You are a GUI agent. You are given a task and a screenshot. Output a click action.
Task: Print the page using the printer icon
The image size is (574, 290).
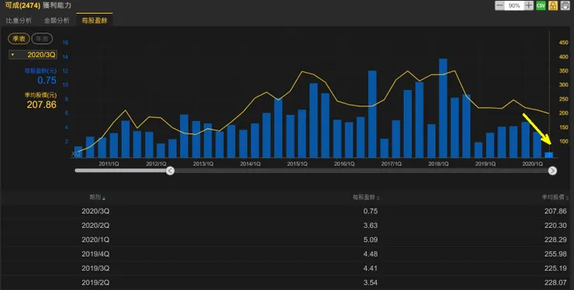pyautogui.click(x=565, y=5)
